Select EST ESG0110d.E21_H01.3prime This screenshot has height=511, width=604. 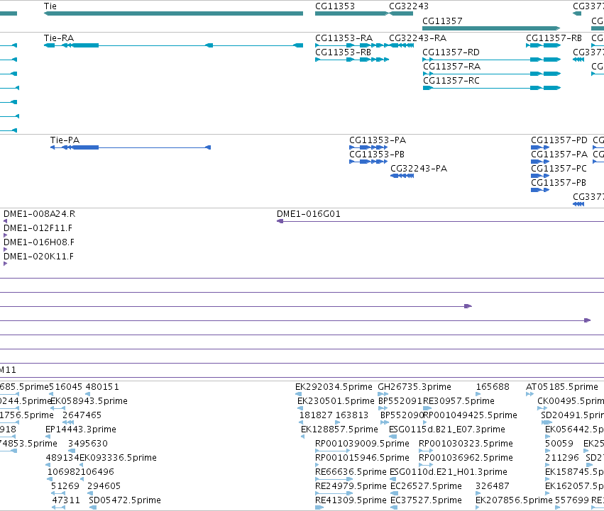pos(449,472)
